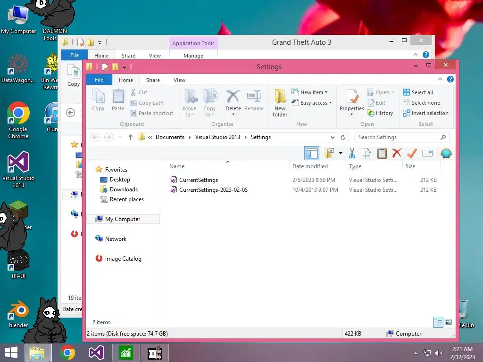Open Visual Studio from the taskbar
The width and height of the screenshot is (483, 362).
coord(96,353)
